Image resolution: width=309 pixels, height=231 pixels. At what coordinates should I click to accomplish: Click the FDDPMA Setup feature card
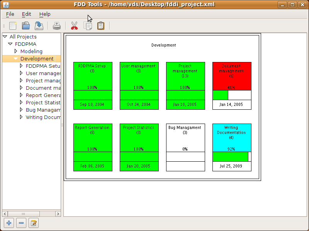click(x=93, y=86)
